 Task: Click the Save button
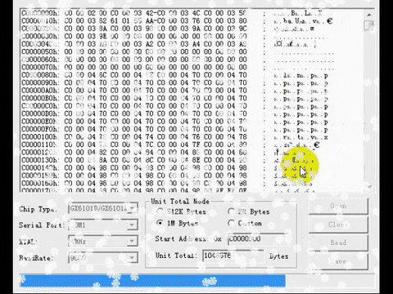tap(338, 261)
